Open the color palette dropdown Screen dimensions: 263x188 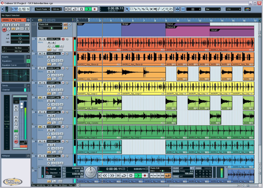point(248,9)
